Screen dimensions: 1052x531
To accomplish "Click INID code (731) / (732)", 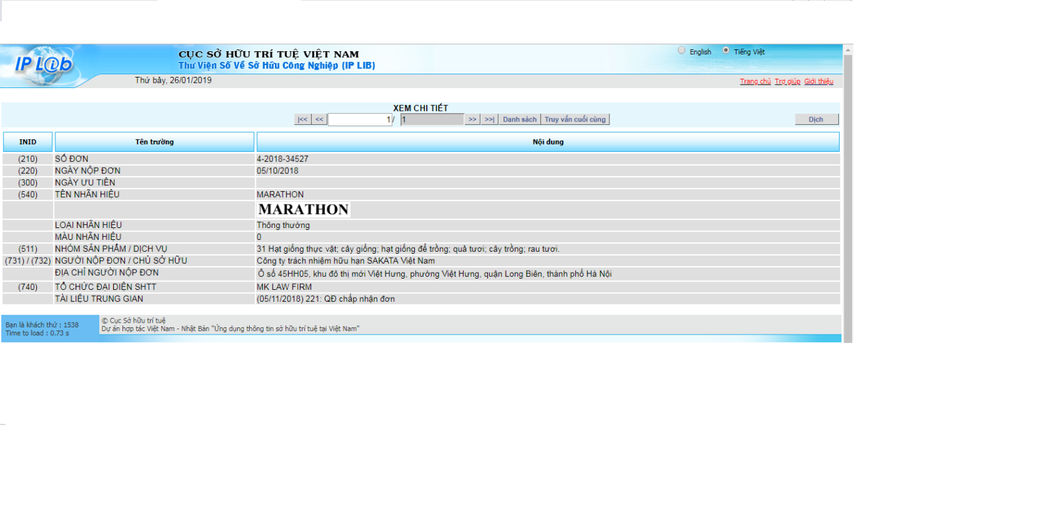I will pyautogui.click(x=28, y=261).
